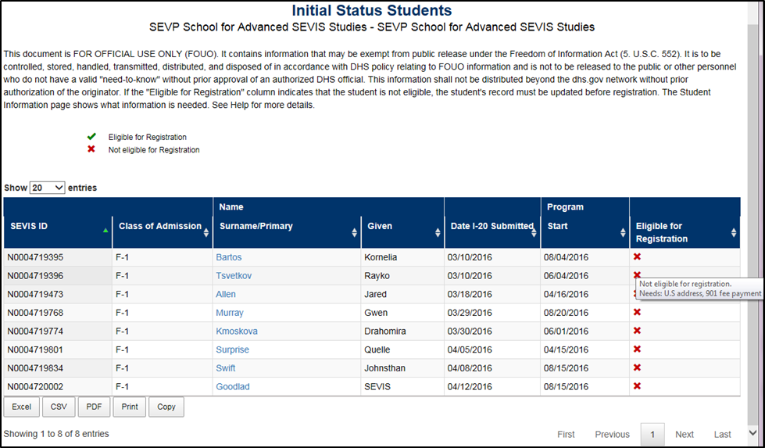765x448 pixels.
Task: Click the vertical scrollbar down arrow
Action: point(752,432)
